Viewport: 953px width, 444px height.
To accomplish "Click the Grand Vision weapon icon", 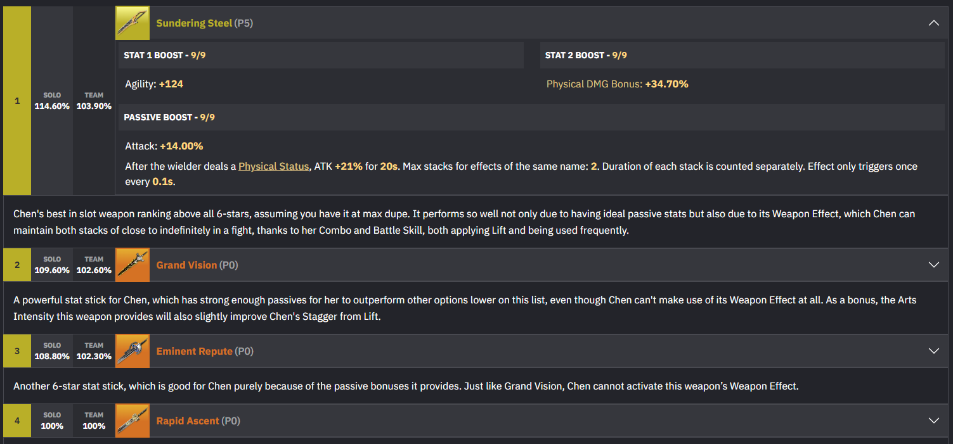I will 132,265.
